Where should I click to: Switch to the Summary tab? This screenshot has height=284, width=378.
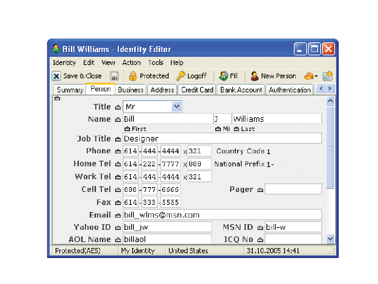70,90
